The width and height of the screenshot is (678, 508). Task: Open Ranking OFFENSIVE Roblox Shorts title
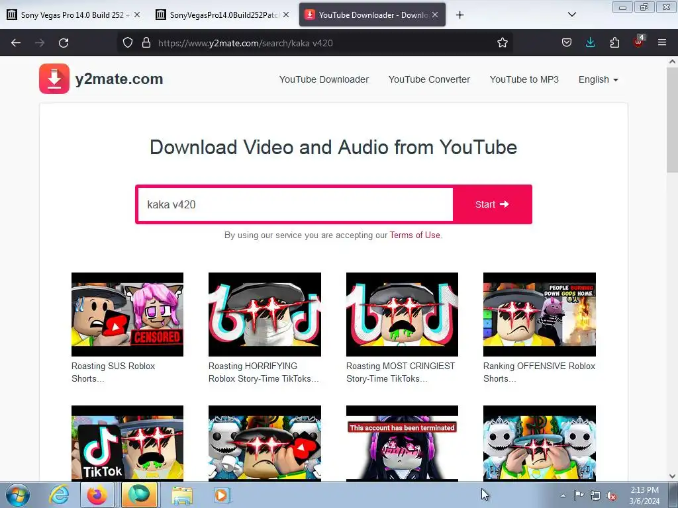(x=539, y=372)
